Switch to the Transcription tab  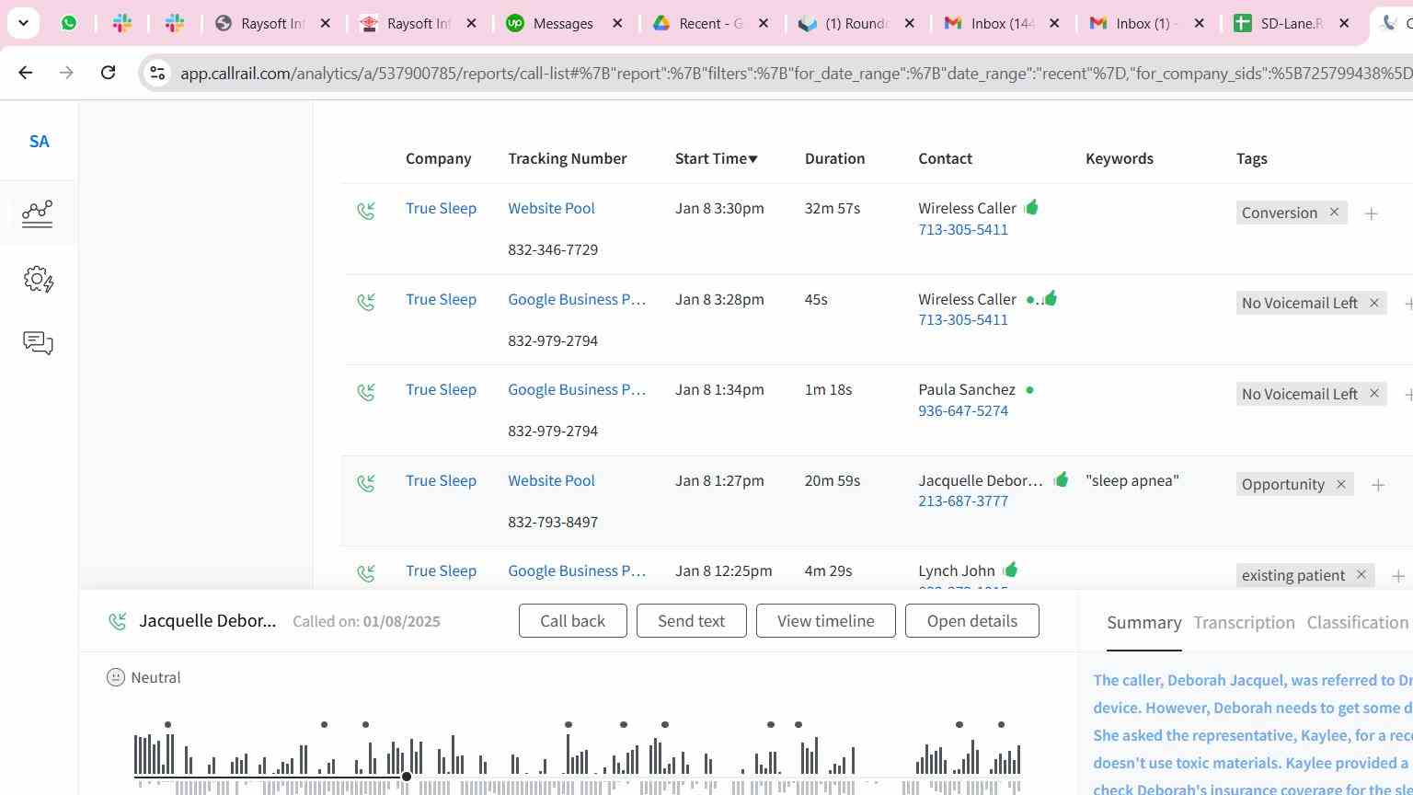point(1244,623)
